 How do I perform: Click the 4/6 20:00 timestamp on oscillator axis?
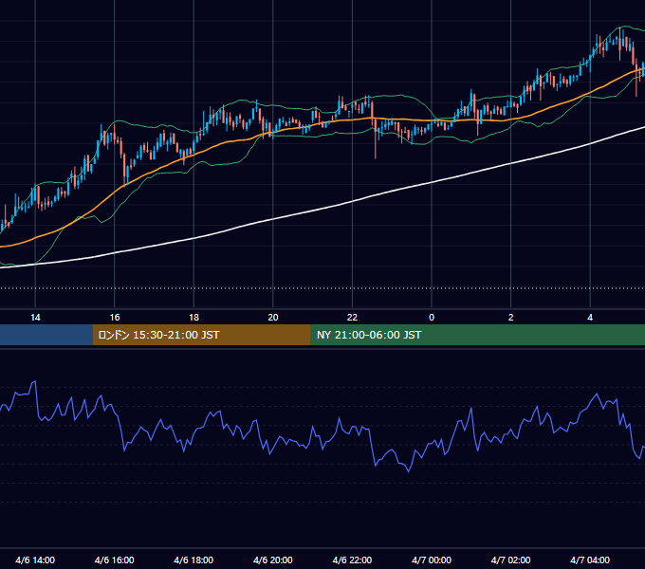pos(273,560)
